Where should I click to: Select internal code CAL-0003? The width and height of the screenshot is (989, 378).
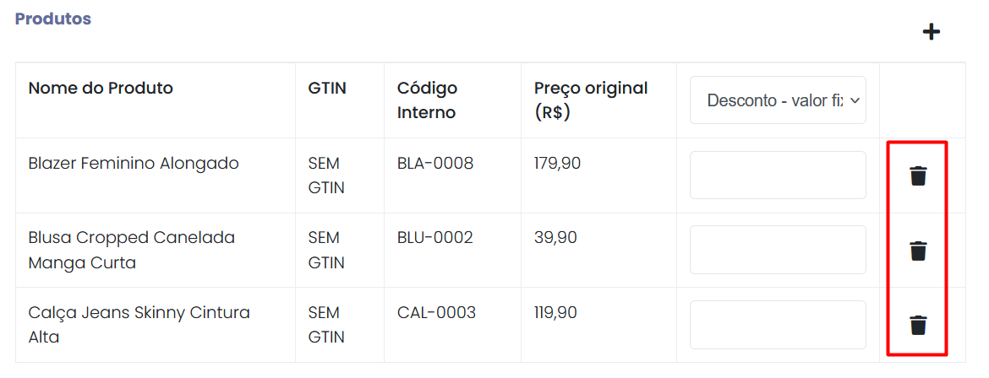(436, 313)
